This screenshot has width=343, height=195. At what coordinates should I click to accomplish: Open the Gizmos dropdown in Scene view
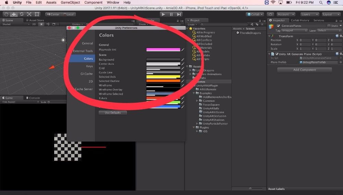click(78, 24)
